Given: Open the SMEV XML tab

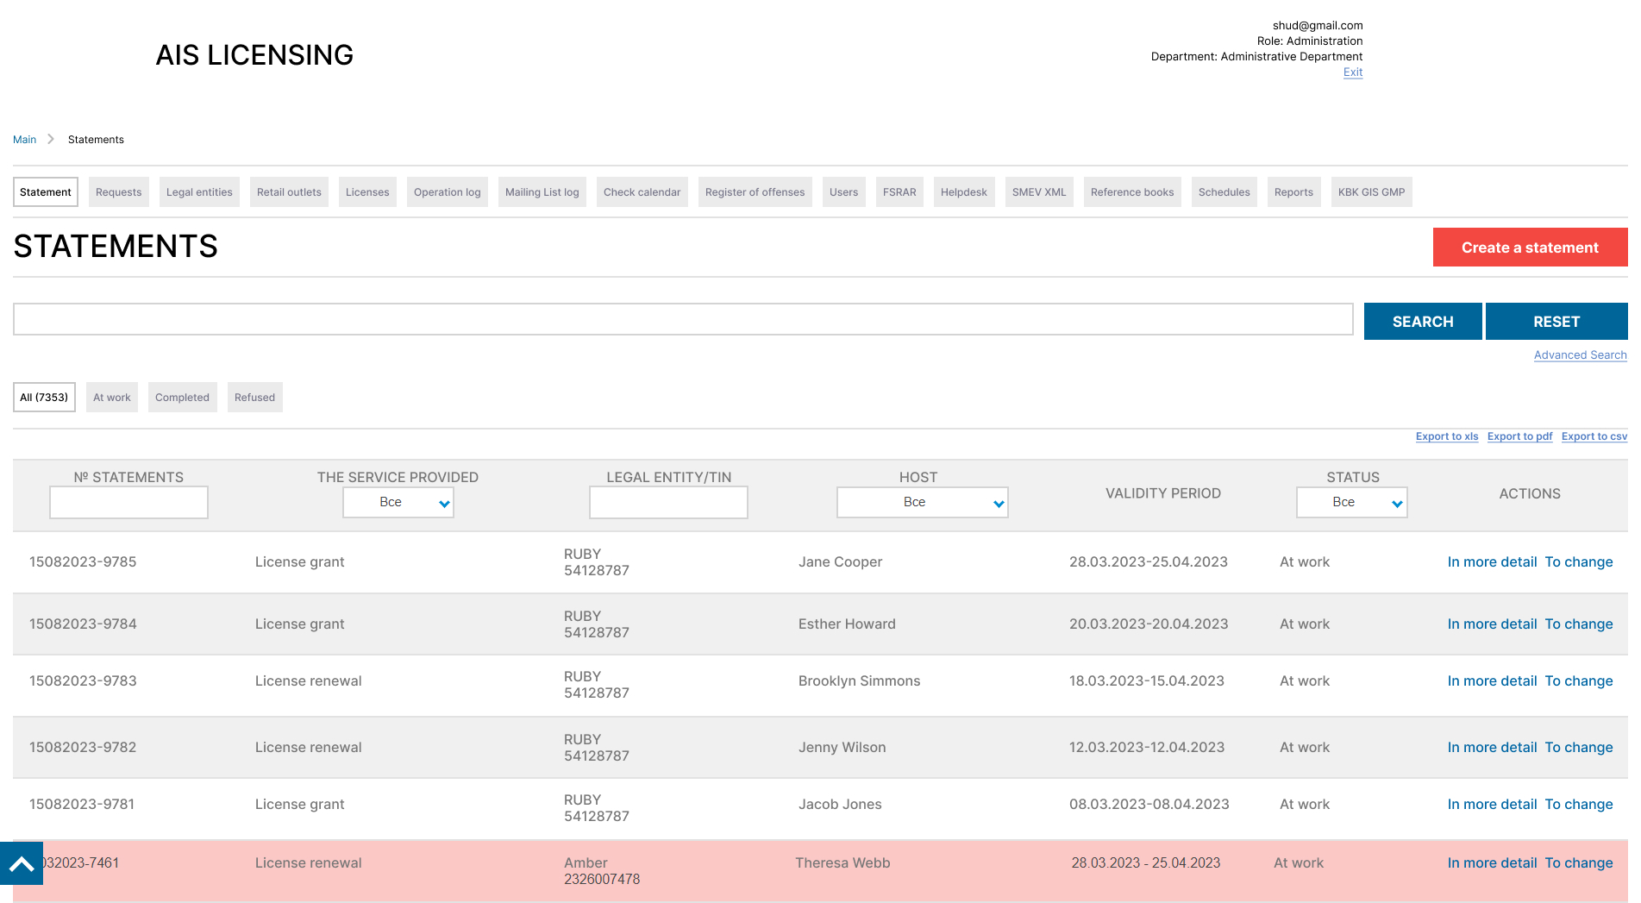Looking at the screenshot, I should [x=1039, y=191].
